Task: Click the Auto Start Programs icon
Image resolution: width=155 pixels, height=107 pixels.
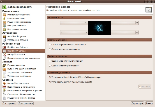Action: click(x=4, y=36)
